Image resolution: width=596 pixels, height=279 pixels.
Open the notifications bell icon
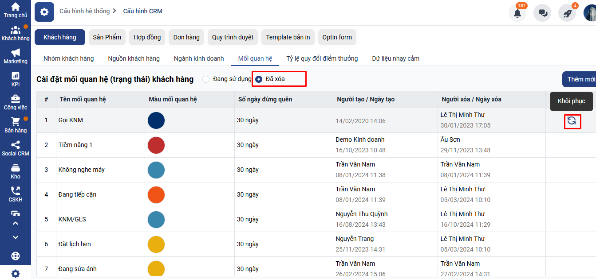(517, 13)
